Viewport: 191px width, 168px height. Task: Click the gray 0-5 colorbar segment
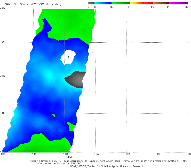(91, 3)
